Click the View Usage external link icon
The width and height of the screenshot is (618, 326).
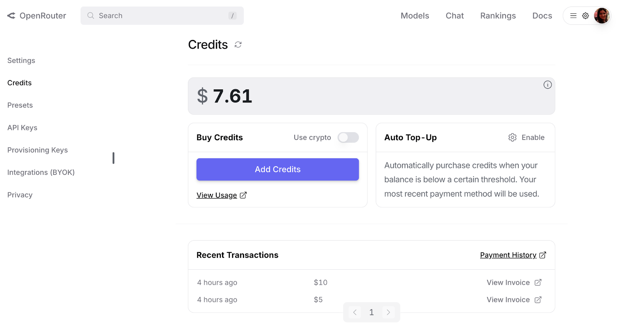tap(243, 195)
